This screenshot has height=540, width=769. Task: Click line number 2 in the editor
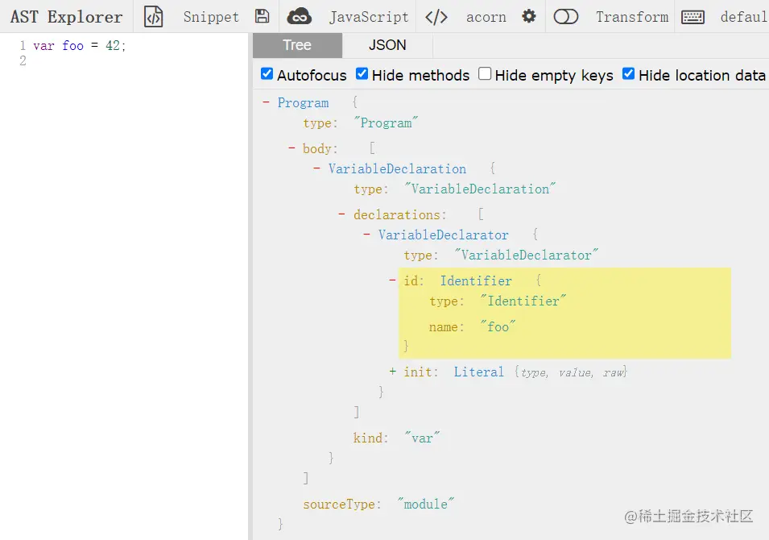[x=23, y=61]
